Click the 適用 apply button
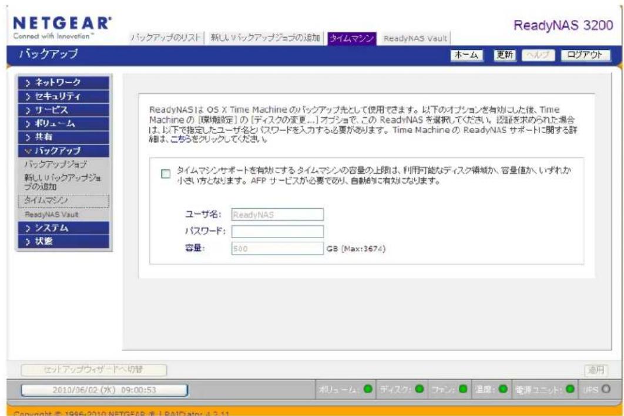 pos(596,370)
